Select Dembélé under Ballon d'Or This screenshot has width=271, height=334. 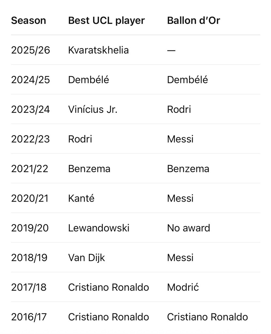[x=187, y=80]
